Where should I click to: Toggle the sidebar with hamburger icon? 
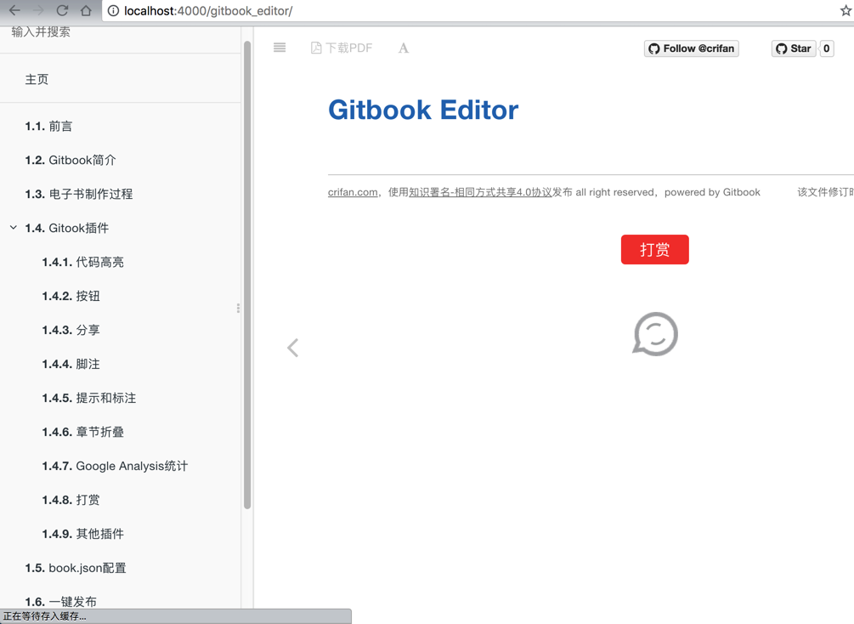(280, 48)
